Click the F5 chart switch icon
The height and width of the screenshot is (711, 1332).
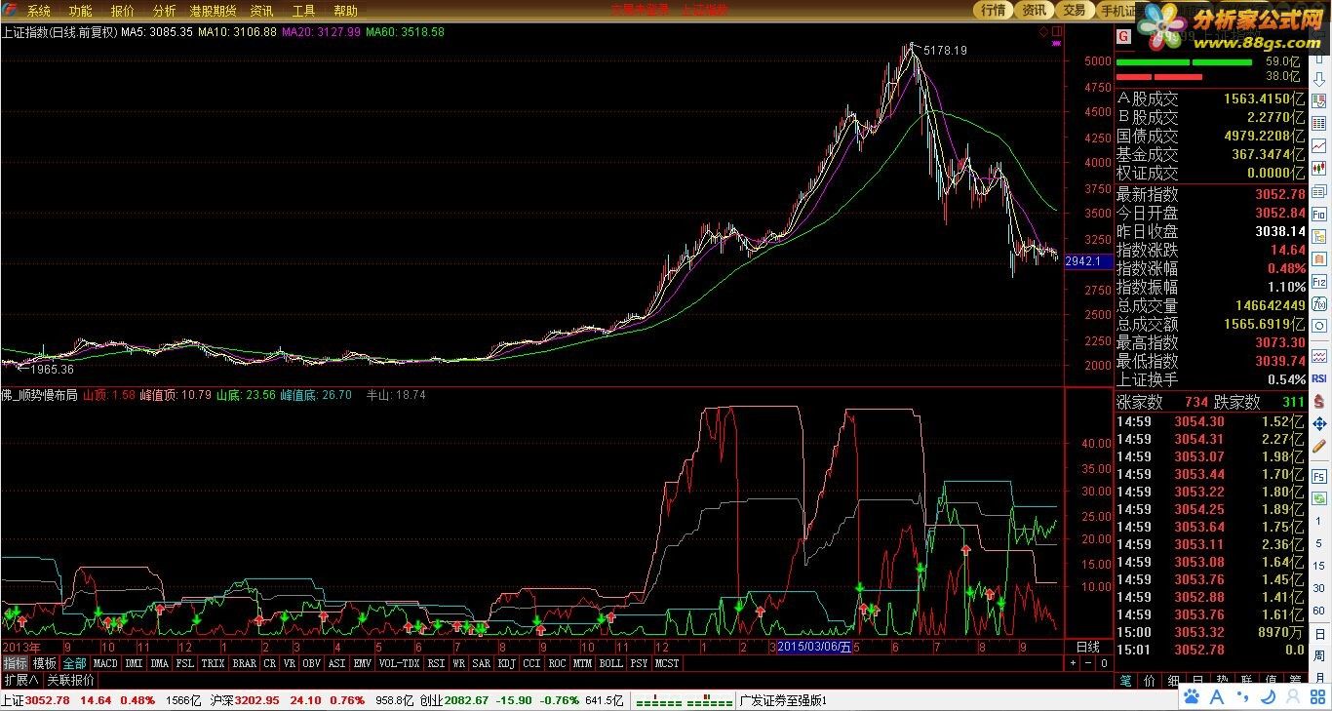(x=1319, y=476)
